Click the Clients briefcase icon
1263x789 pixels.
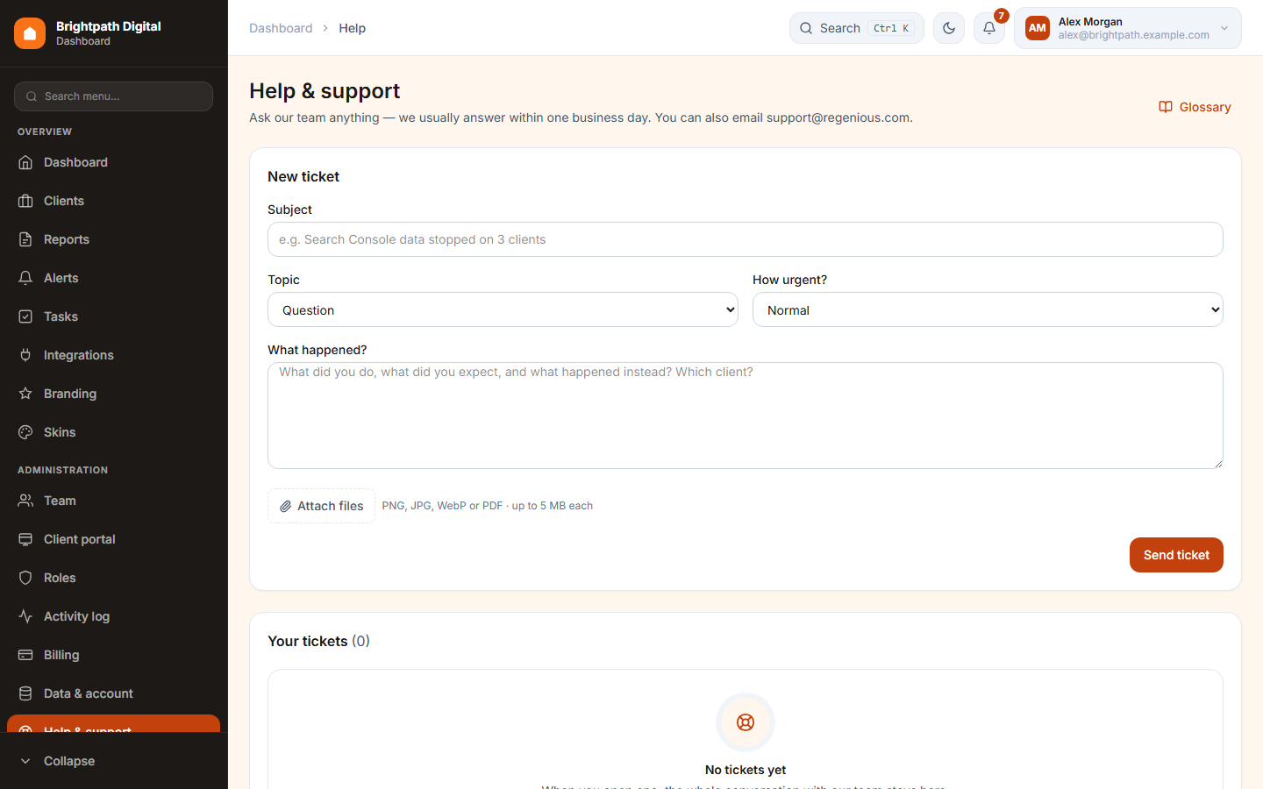(x=25, y=201)
